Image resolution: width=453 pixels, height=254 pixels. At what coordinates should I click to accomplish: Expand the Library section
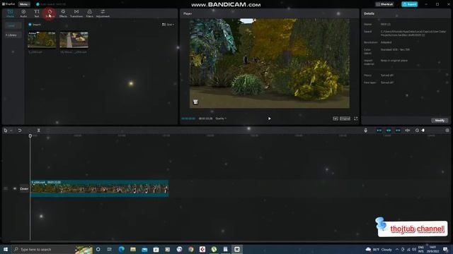(x=13, y=35)
